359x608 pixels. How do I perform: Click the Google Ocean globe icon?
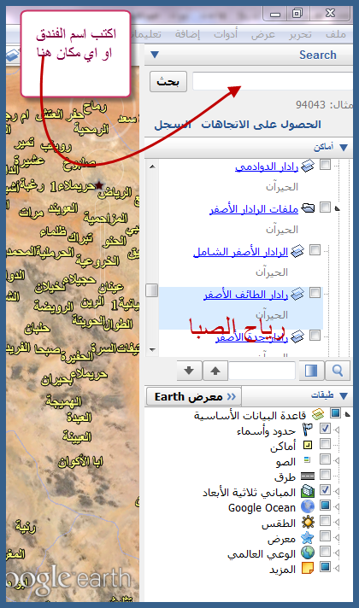[308, 506]
